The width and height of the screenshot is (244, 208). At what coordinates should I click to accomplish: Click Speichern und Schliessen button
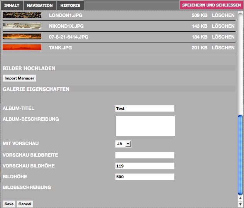211,5
